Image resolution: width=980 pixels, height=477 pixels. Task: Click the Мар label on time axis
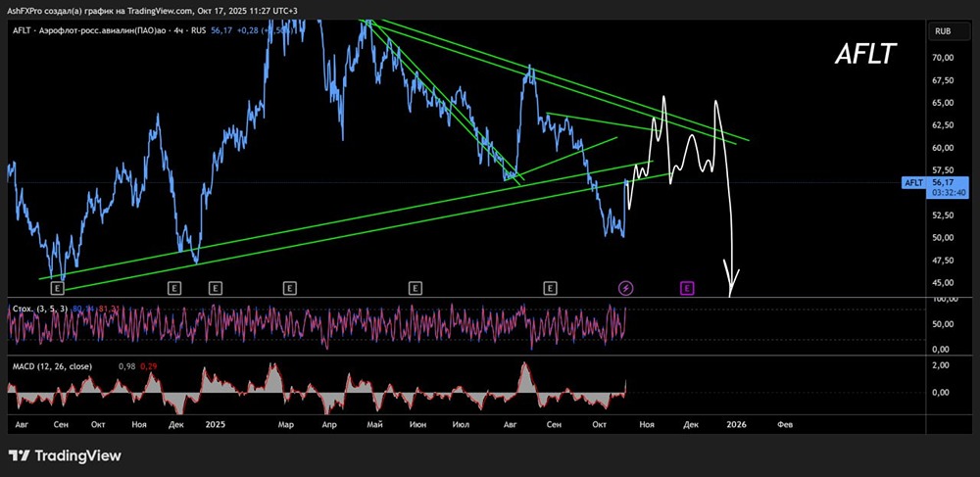285,424
